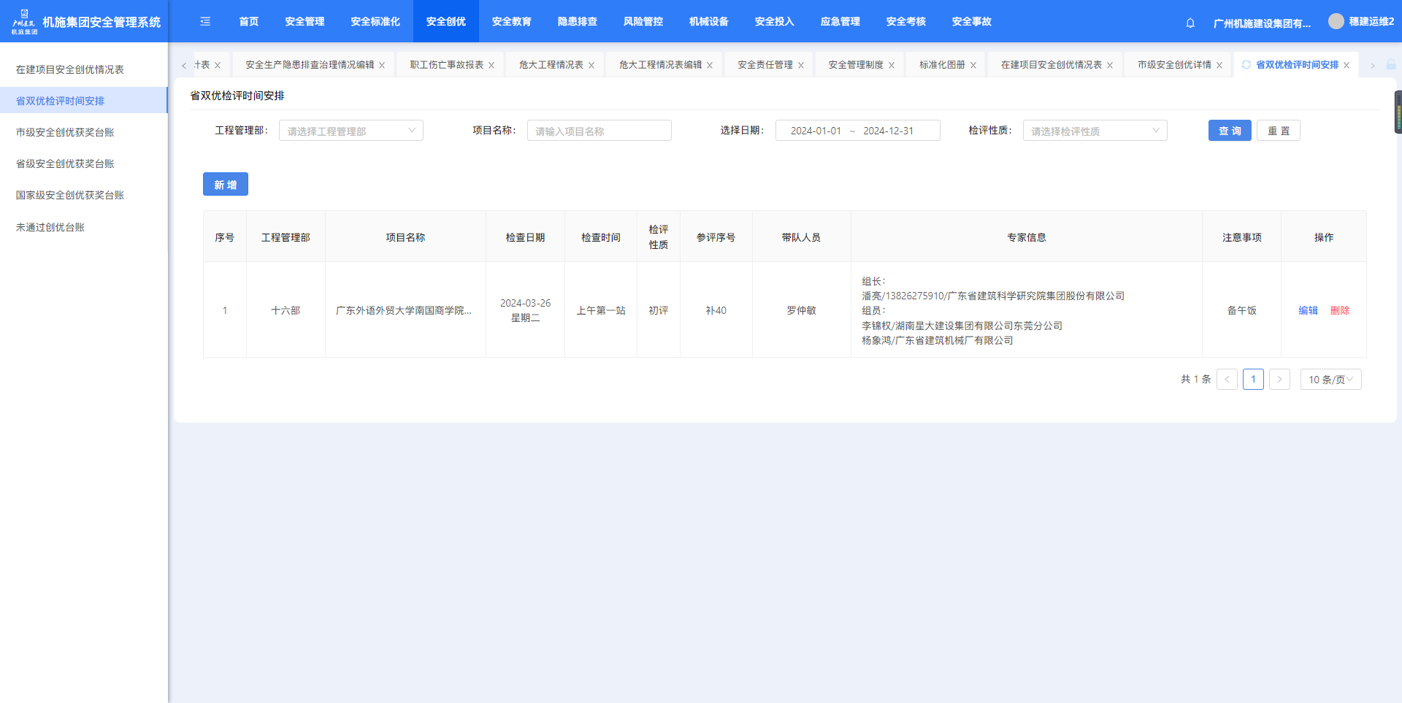Click the sidebar collapse menu icon
The width and height of the screenshot is (1402, 703).
coord(205,22)
